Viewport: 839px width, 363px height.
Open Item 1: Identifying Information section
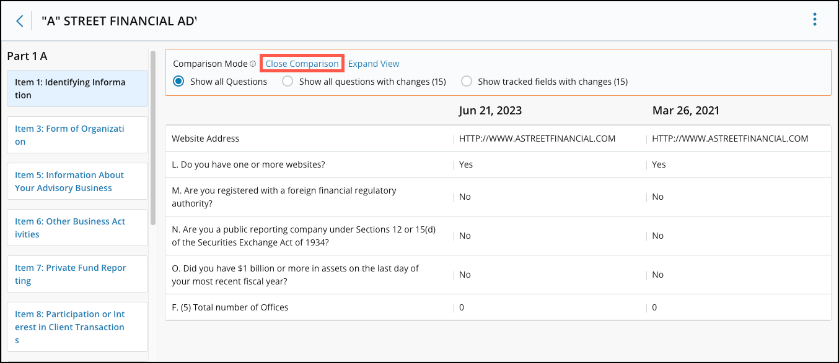tap(77, 88)
